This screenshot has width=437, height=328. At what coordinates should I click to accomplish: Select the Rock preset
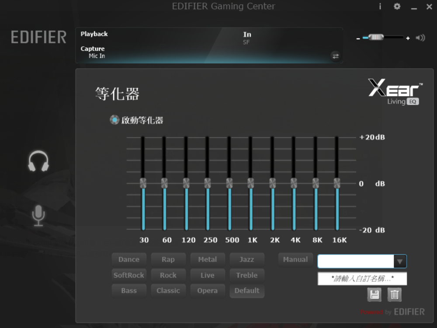click(x=168, y=275)
